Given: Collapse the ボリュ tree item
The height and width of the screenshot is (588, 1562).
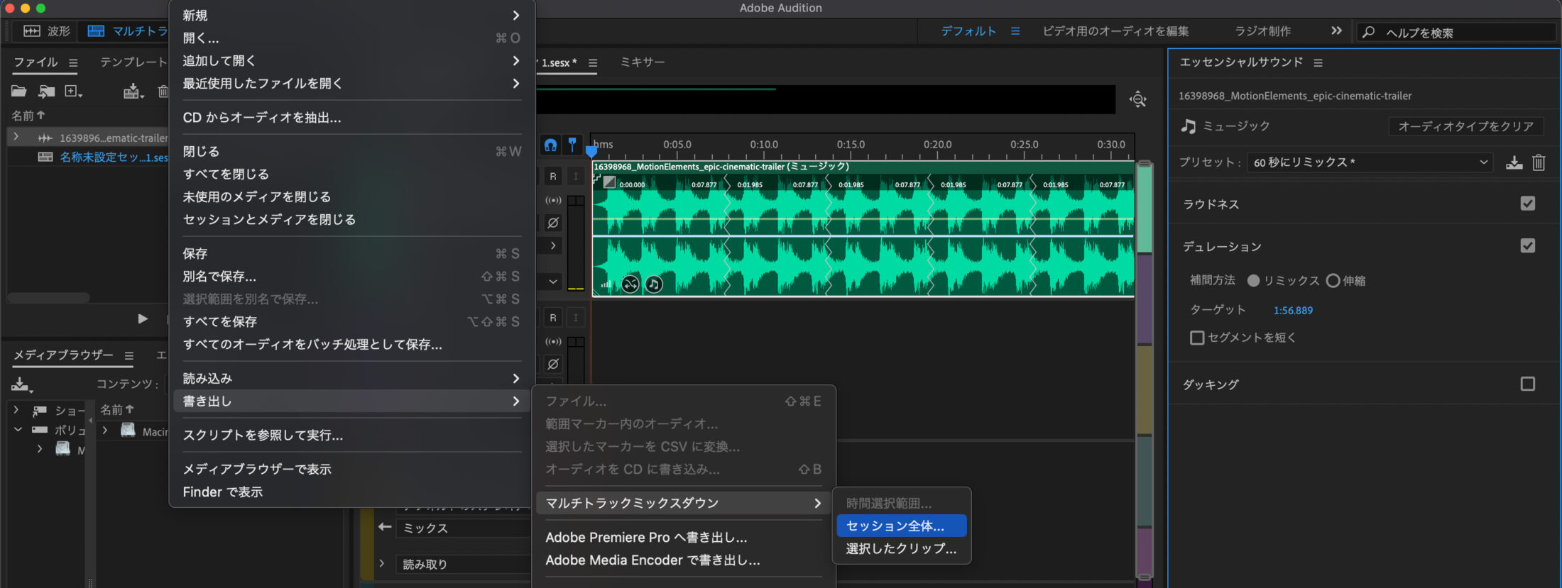Looking at the screenshot, I should (x=18, y=430).
